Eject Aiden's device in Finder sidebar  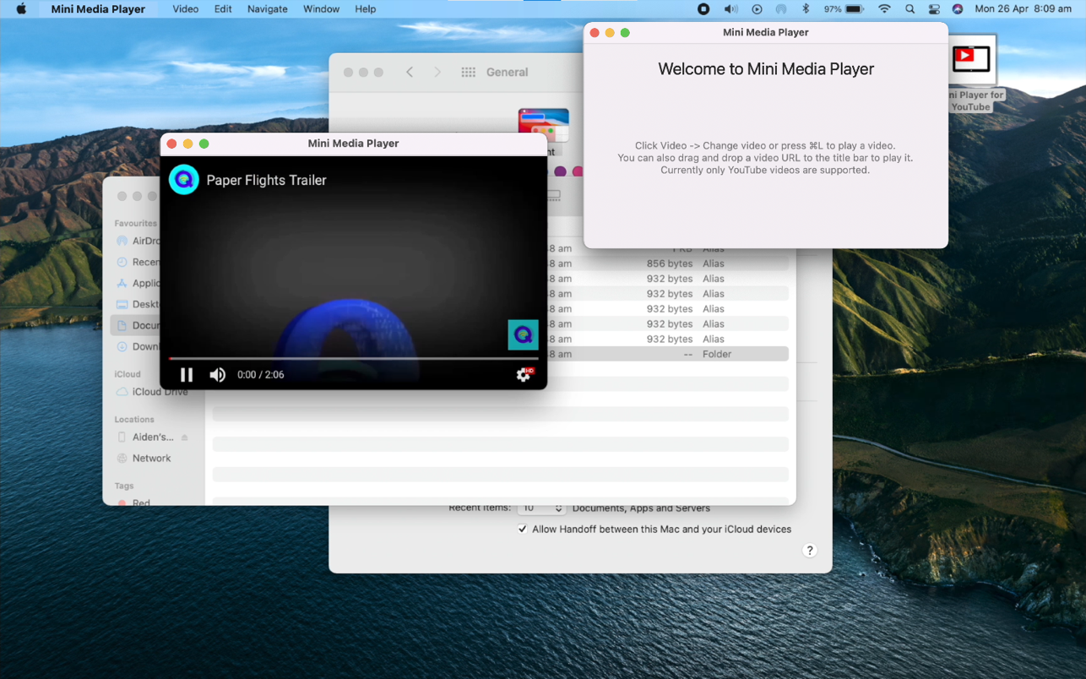point(185,437)
